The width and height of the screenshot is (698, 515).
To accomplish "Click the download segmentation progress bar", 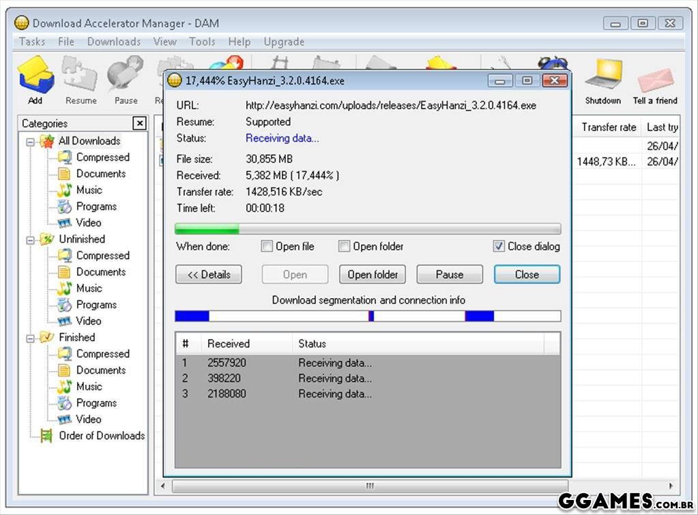I will [x=368, y=317].
